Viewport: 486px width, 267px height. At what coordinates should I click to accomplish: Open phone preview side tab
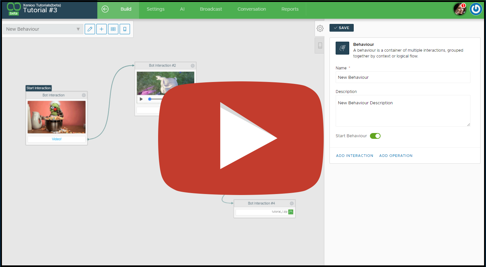[320, 46]
